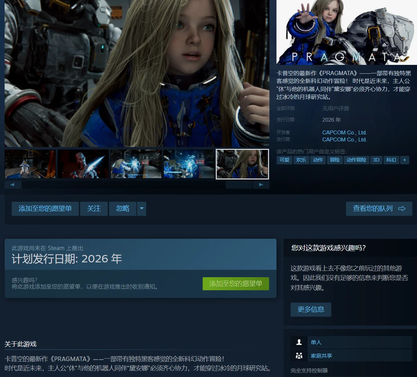Click the release date value 2026 年
Image resolution: width=417 pixels, height=377 pixels.
[331, 120]
